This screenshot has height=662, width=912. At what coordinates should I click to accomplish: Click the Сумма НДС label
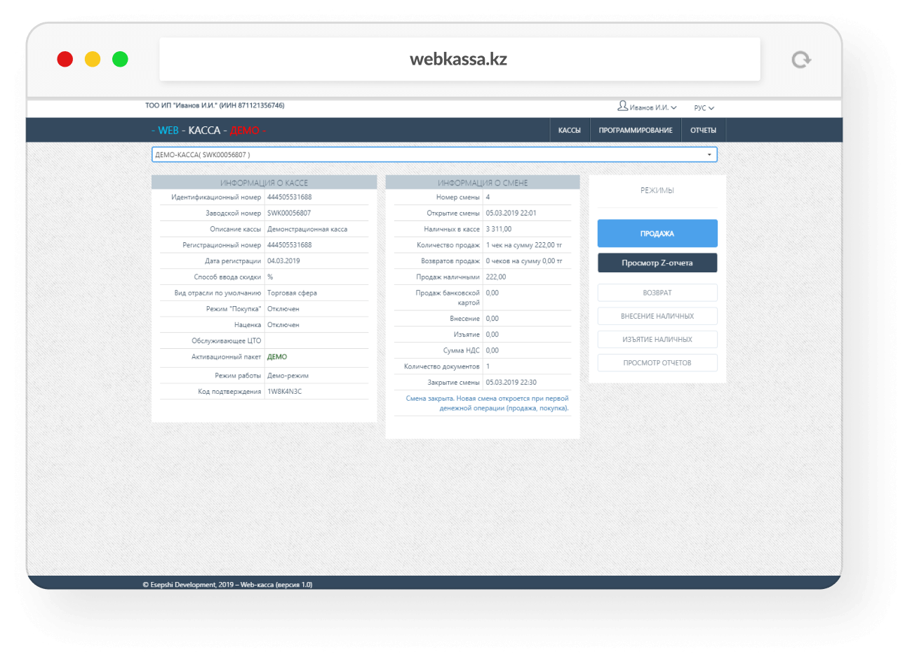462,350
